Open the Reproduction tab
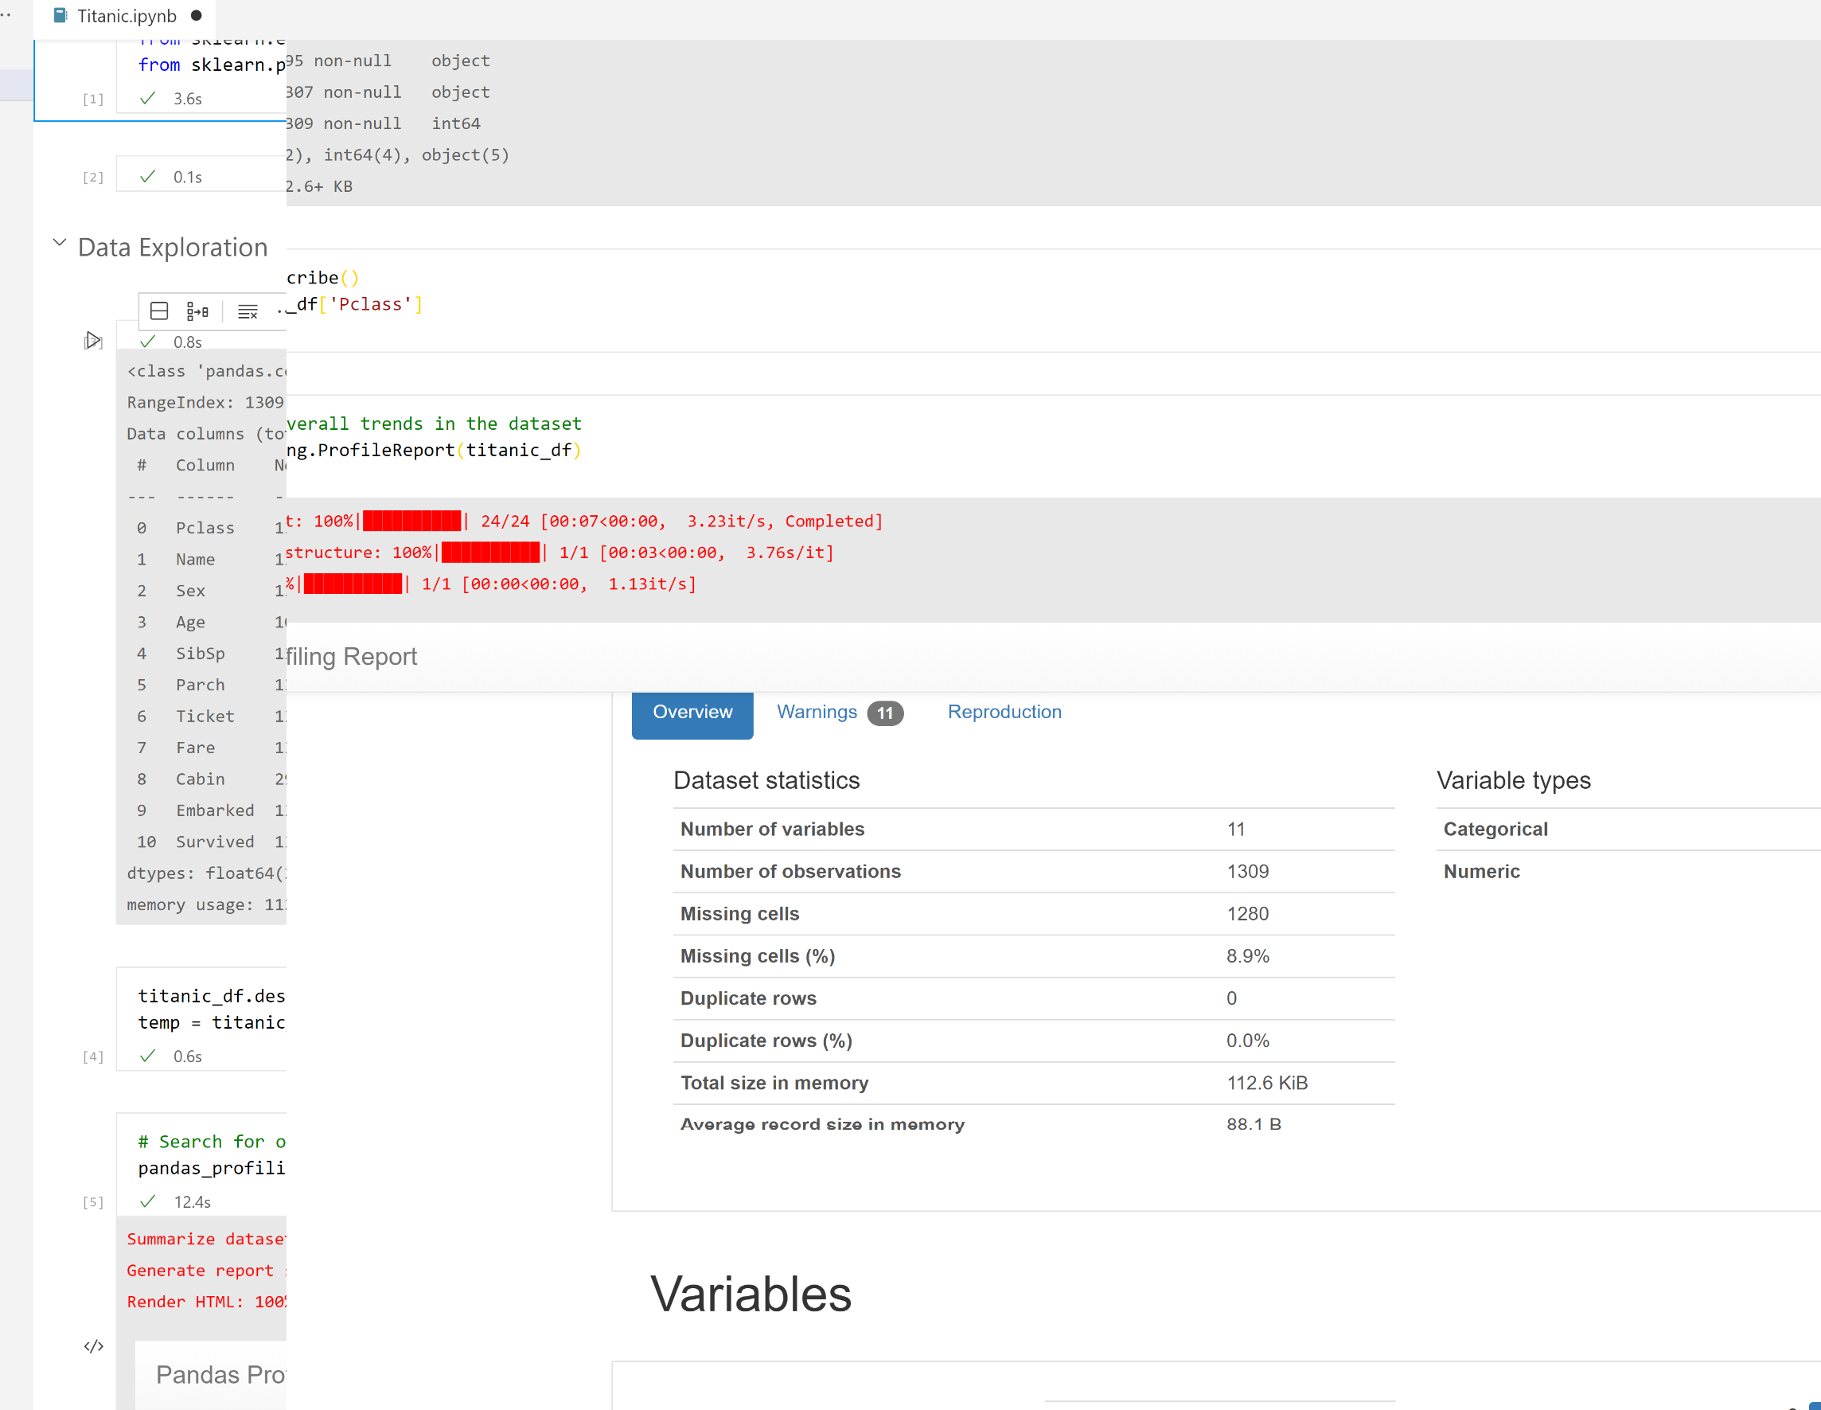This screenshot has height=1410, width=1821. 1004,712
